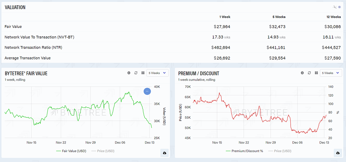Click the $32,473 fair value figure
This screenshot has width=346, height=162.
277,27
